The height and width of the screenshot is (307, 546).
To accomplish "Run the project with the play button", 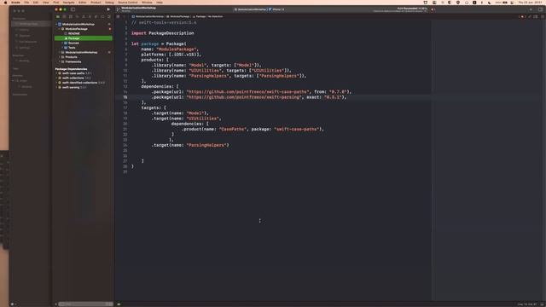I will pos(108,9).
